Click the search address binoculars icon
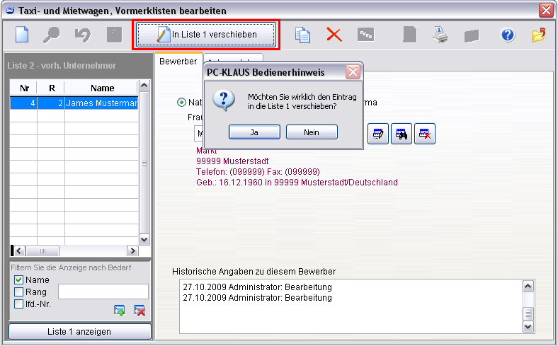 click(402, 133)
